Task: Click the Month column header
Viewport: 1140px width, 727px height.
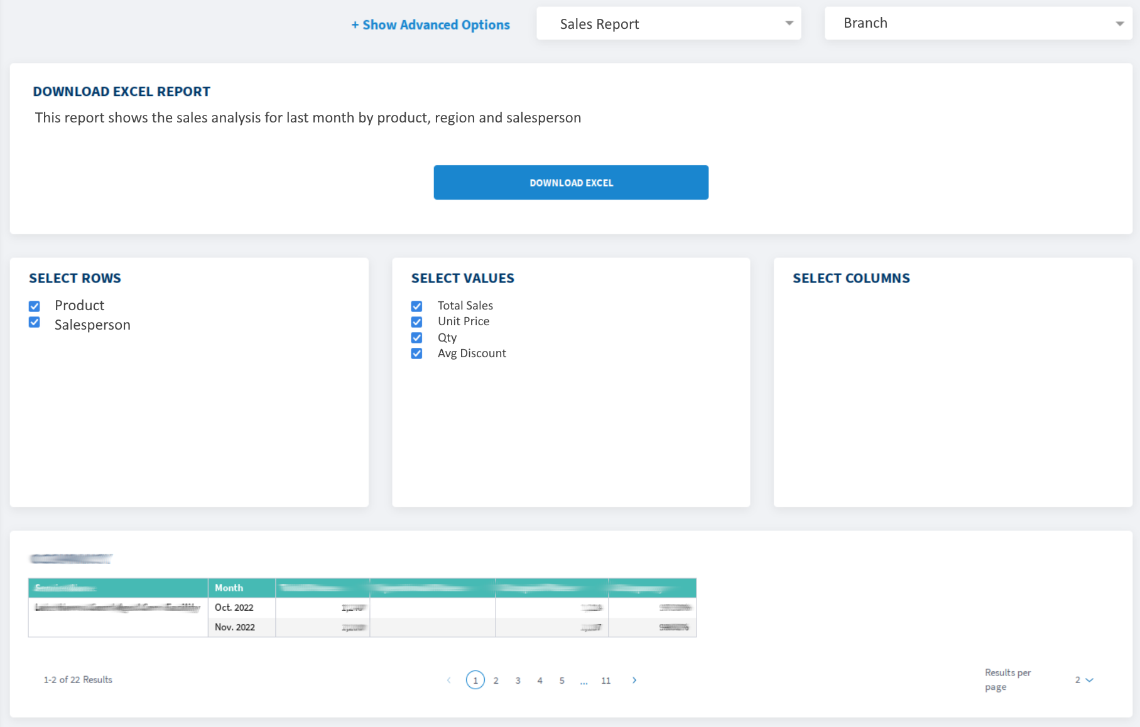Action: pyautogui.click(x=229, y=588)
